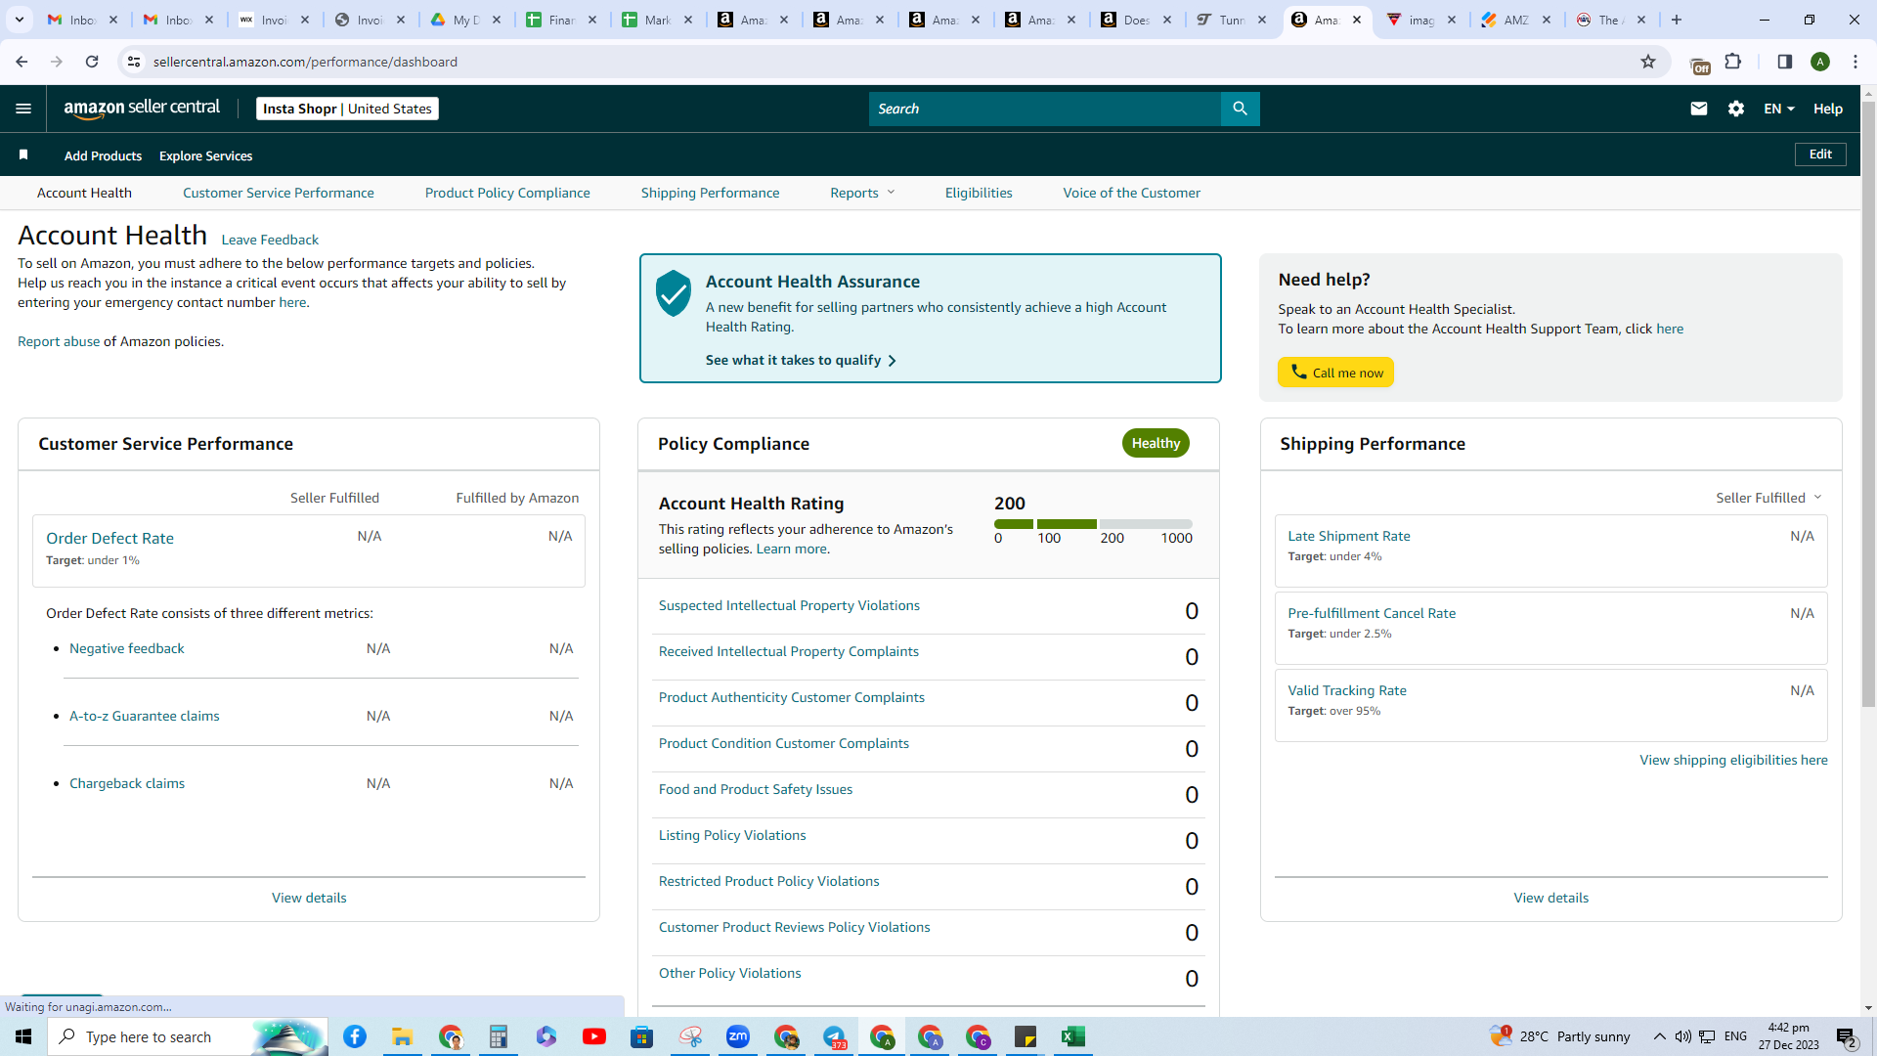1877x1056 pixels.
Task: Reload the current page
Action: 92,62
